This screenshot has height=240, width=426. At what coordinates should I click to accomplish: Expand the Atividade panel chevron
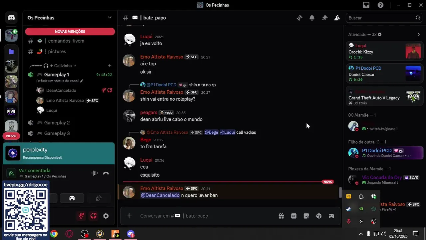tap(419, 34)
